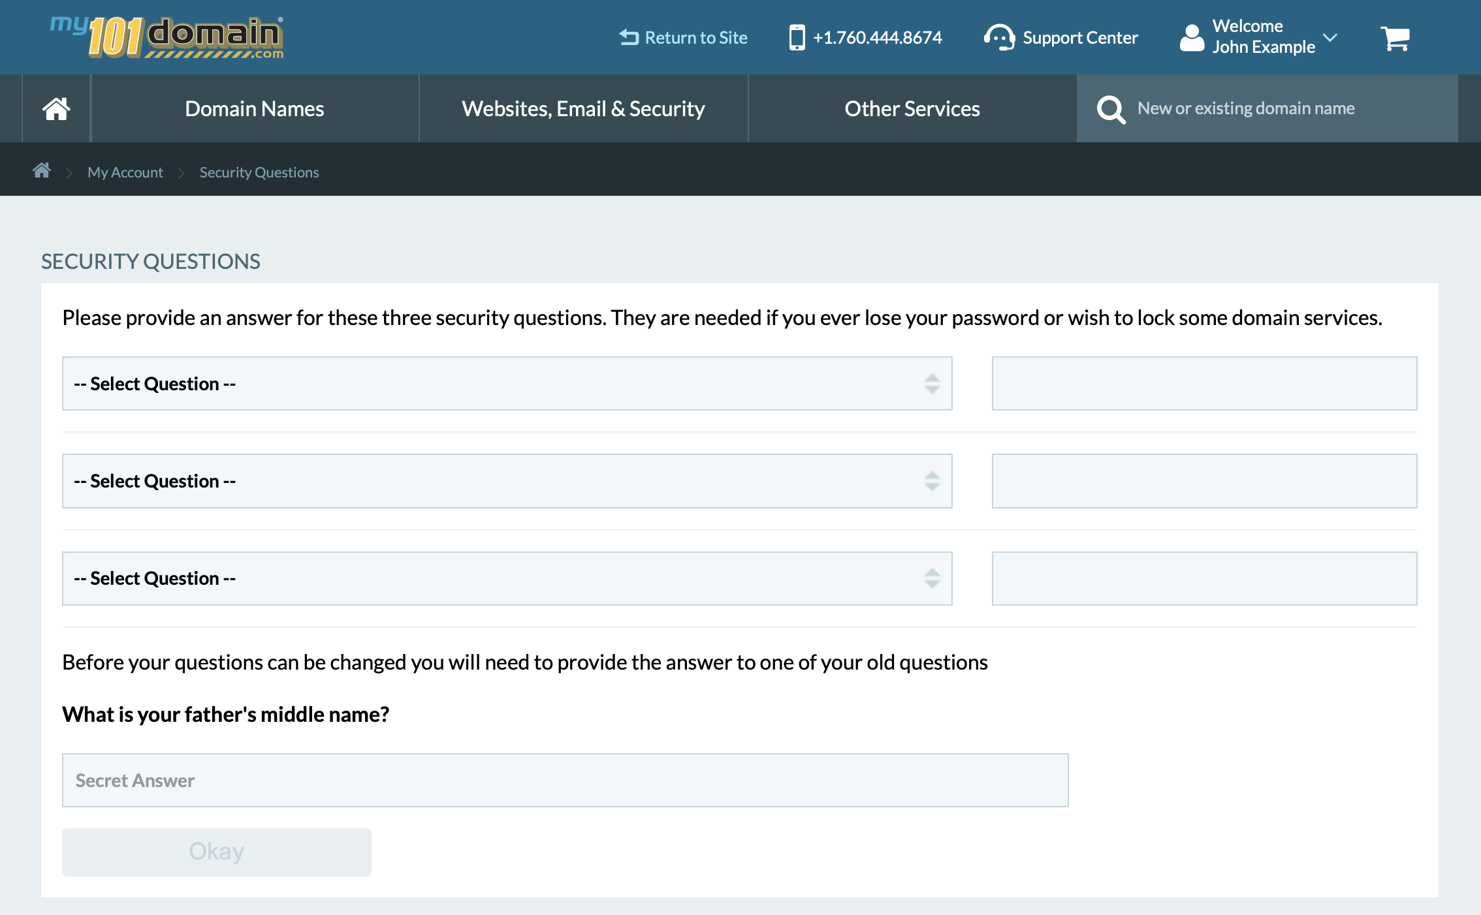Click the phone icon beside number
Screen dimensions: 1481x915
pos(797,38)
